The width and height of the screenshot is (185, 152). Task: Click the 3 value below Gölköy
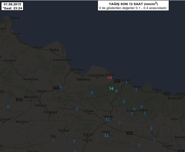[144, 113]
